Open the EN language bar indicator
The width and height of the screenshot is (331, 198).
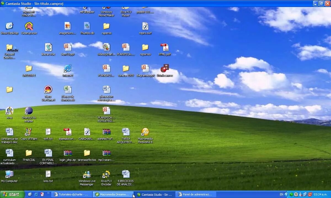click(x=281, y=194)
